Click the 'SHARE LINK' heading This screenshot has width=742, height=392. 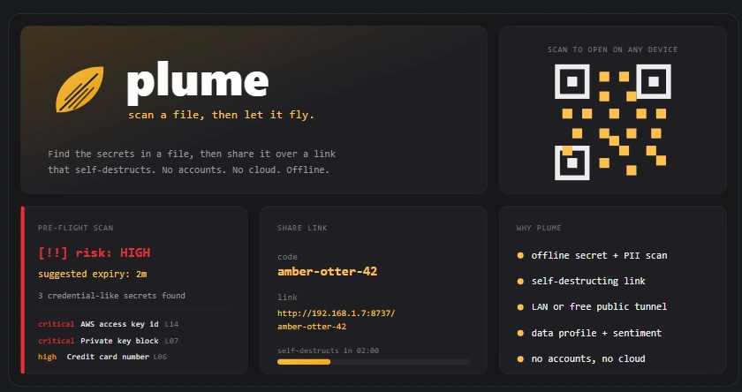[302, 228]
